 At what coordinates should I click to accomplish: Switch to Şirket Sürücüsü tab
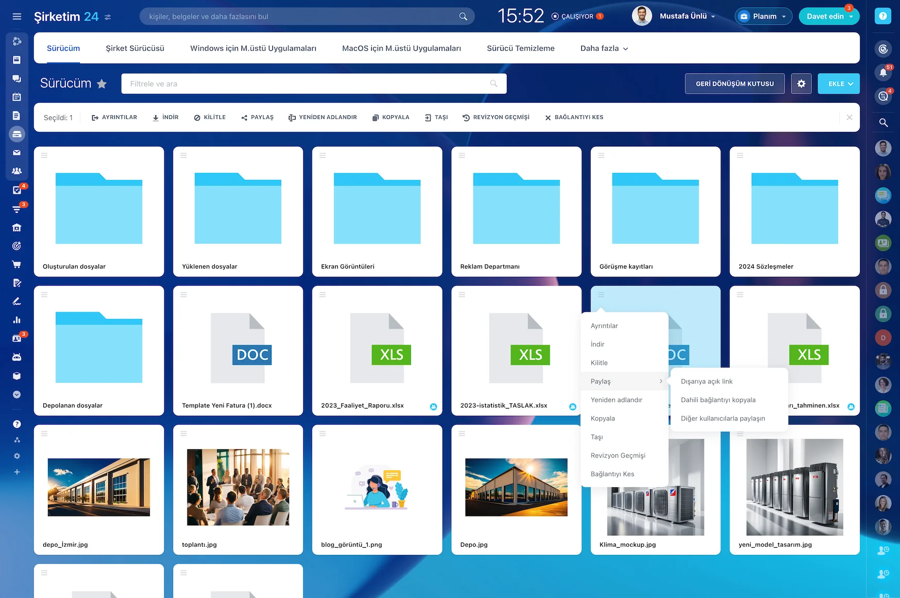pyautogui.click(x=135, y=48)
